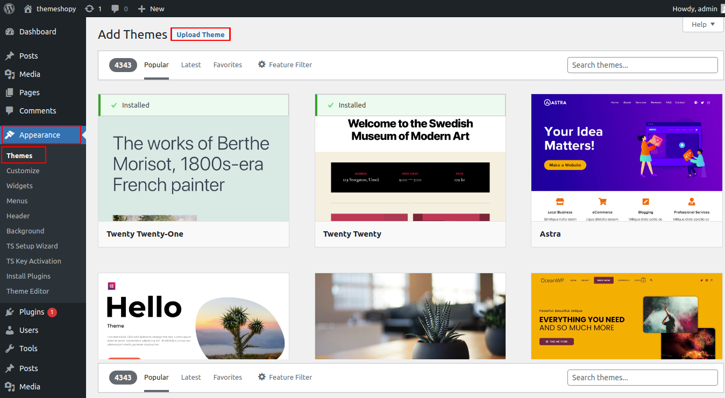The width and height of the screenshot is (725, 398).
Task: Open the Header submenu item
Action: click(18, 216)
